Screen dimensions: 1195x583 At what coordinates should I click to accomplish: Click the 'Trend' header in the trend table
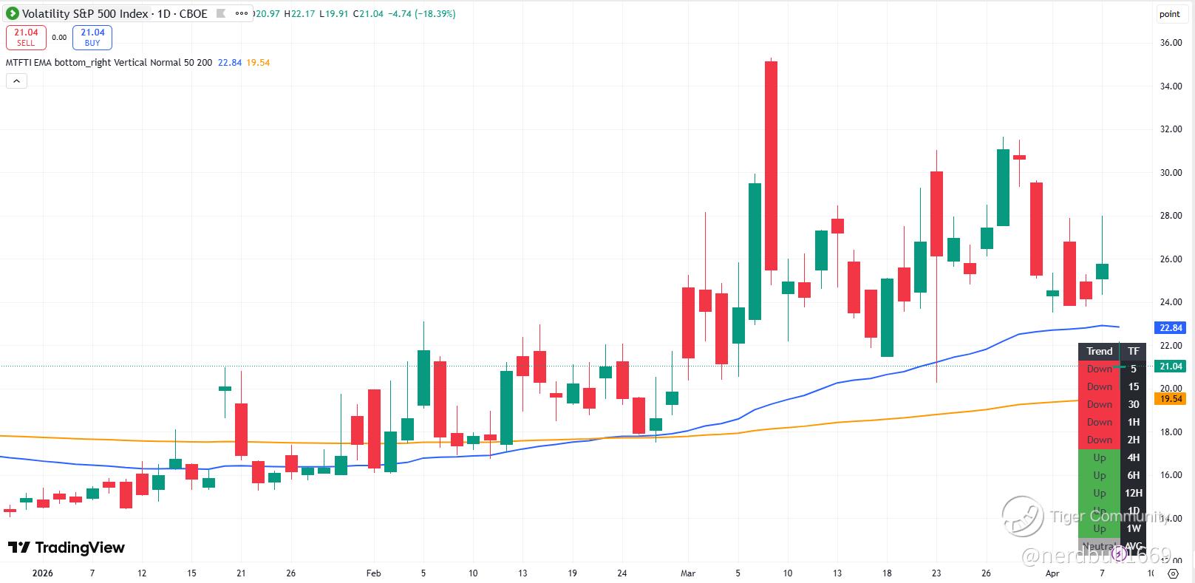pyautogui.click(x=1099, y=352)
